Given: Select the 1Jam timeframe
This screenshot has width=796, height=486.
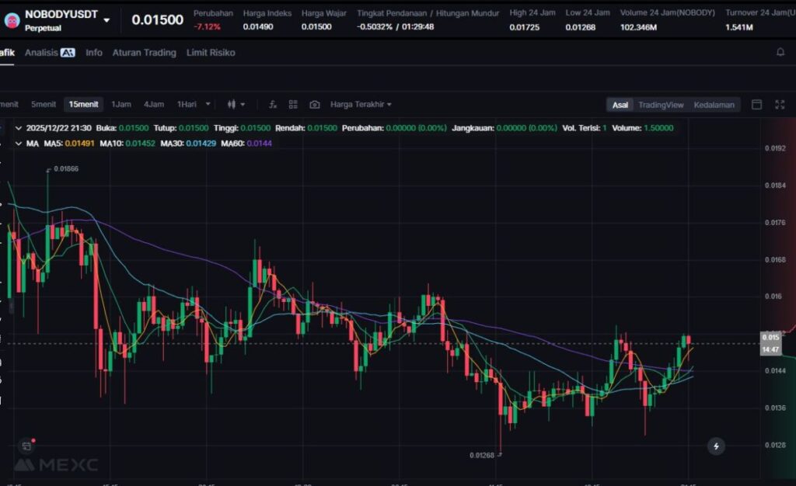Looking at the screenshot, I should pos(120,104).
